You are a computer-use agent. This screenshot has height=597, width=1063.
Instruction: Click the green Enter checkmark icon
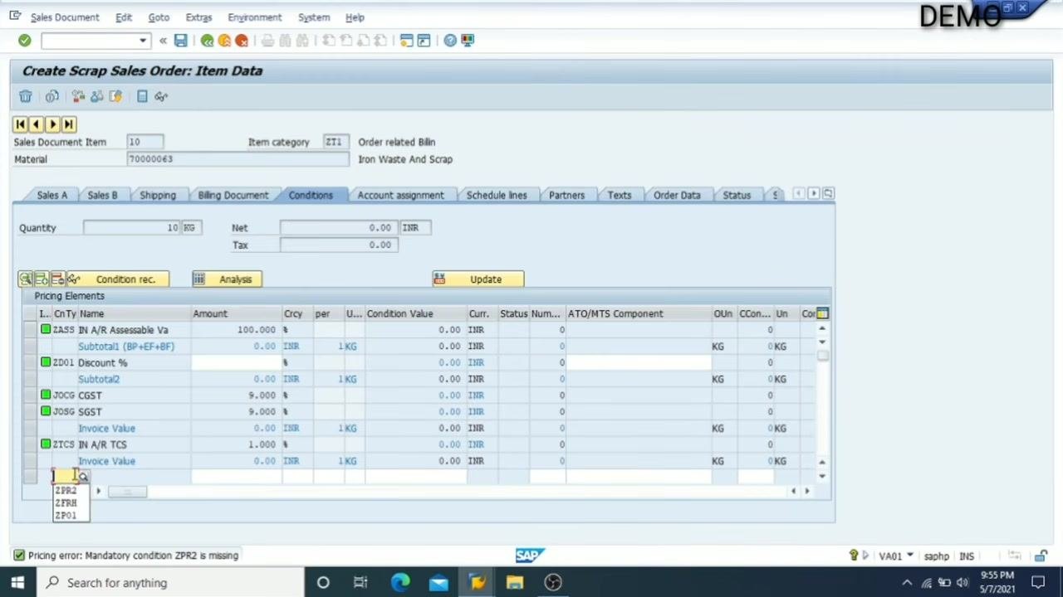24,40
